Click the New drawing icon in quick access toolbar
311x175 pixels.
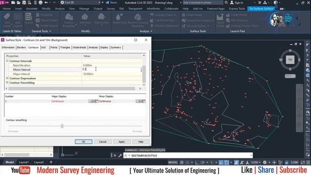(13, 2)
